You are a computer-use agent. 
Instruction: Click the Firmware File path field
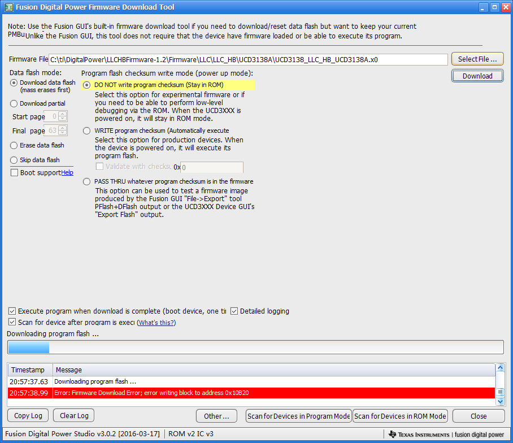click(248, 59)
